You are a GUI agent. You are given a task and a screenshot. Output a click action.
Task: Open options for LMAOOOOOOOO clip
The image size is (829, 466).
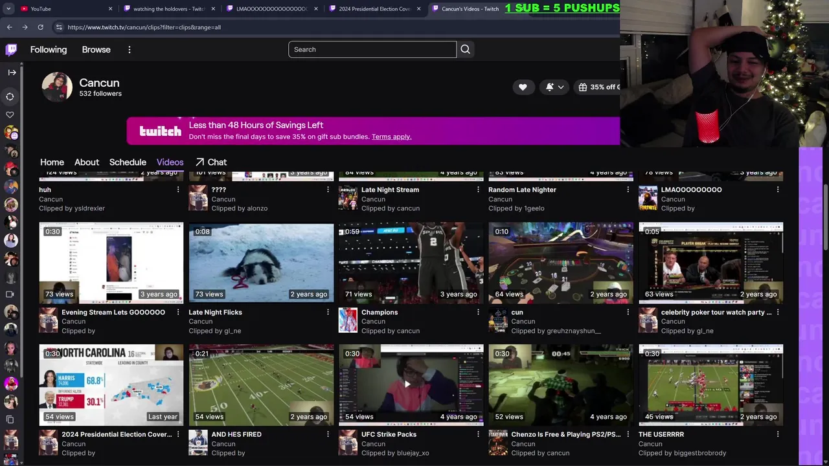pyautogui.click(x=778, y=190)
